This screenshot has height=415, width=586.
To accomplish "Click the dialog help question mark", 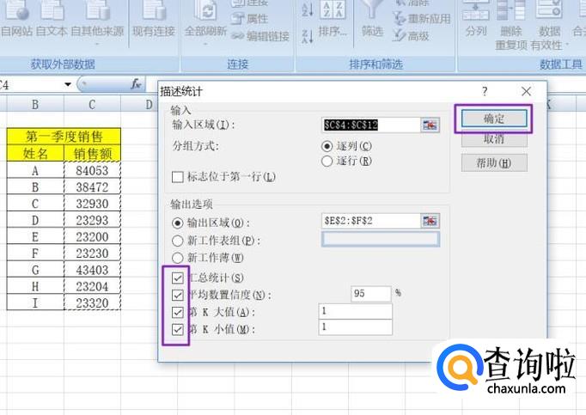I will click(x=485, y=91).
